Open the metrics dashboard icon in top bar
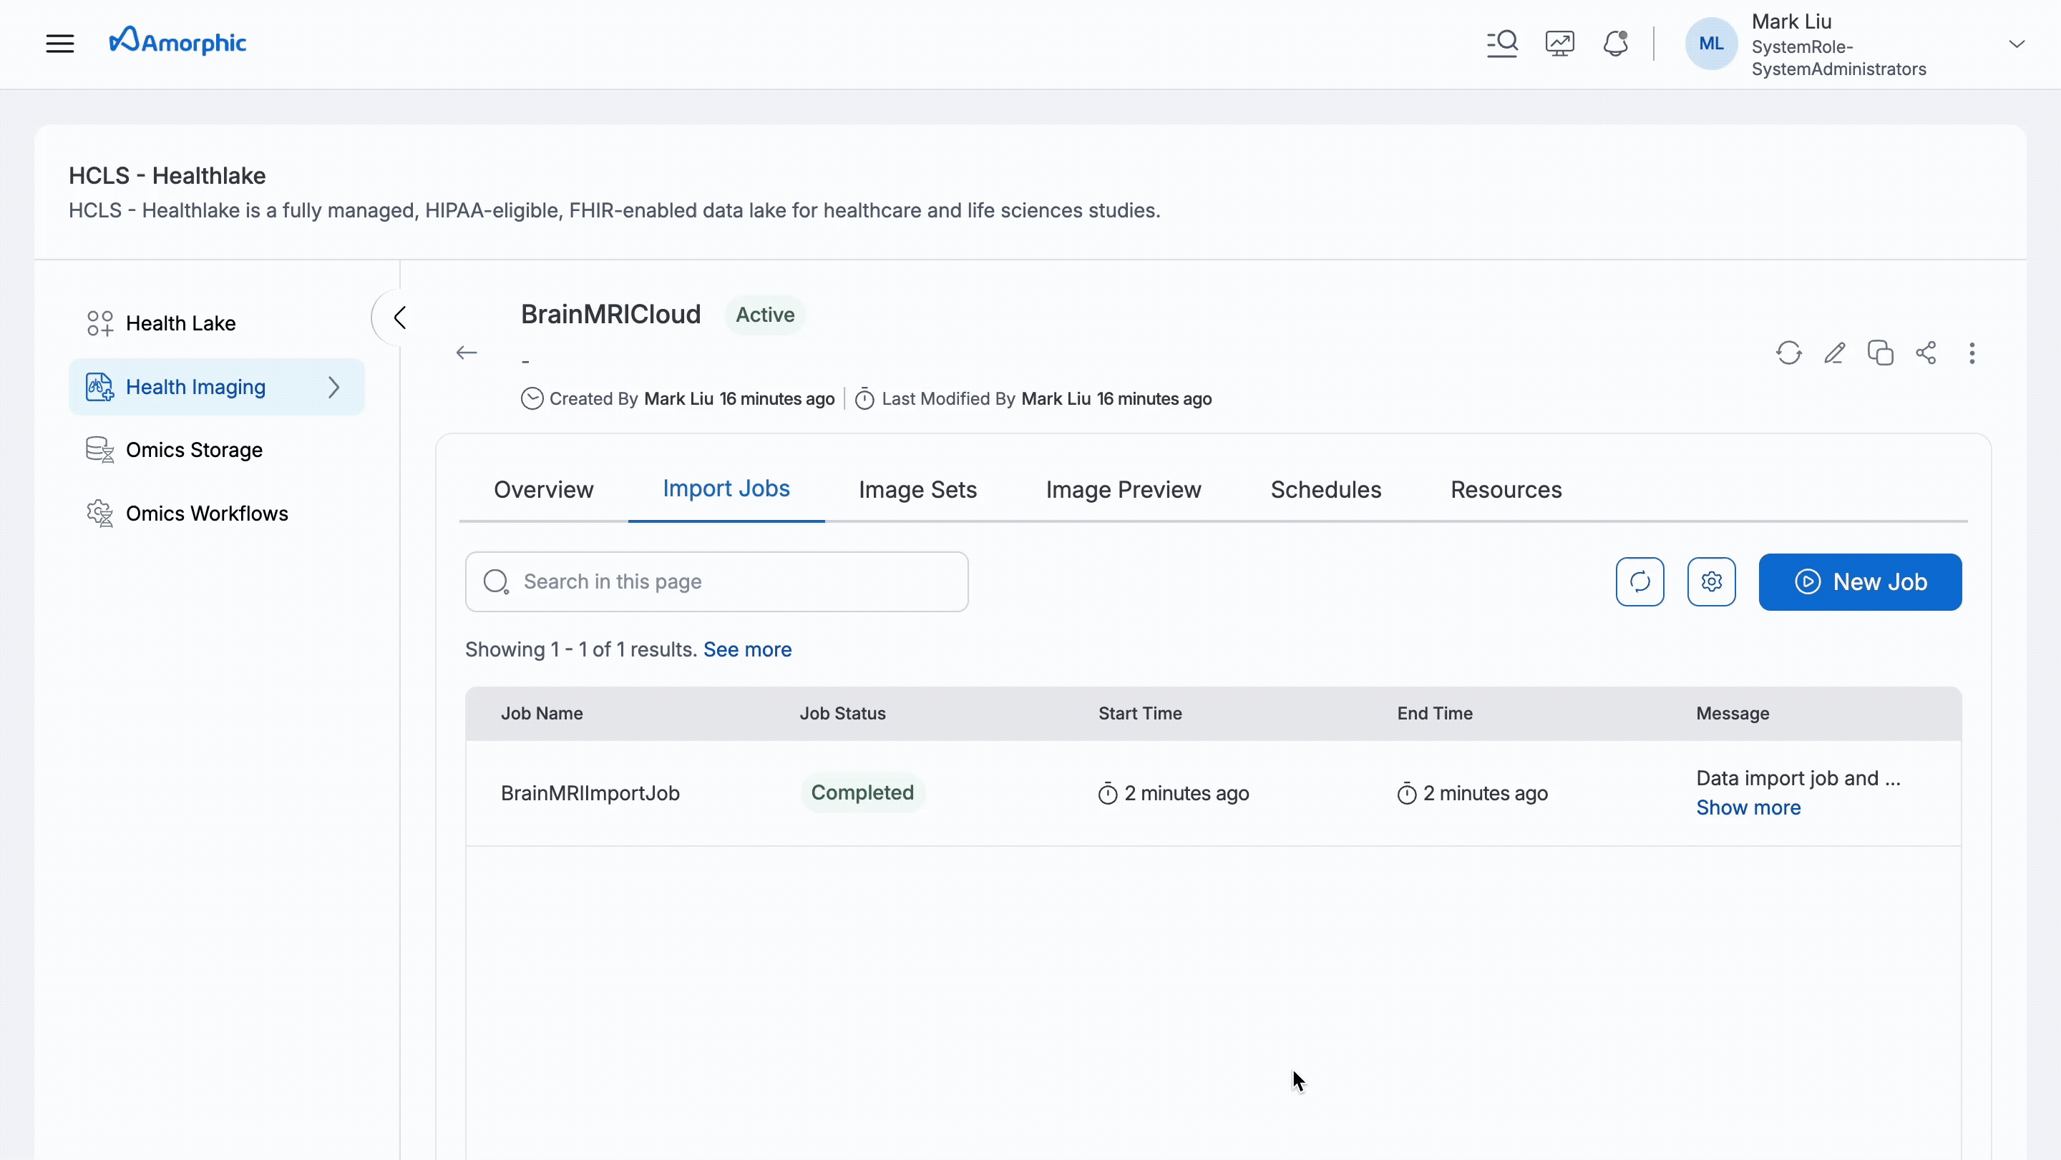The height and width of the screenshot is (1160, 2061). tap(1559, 43)
